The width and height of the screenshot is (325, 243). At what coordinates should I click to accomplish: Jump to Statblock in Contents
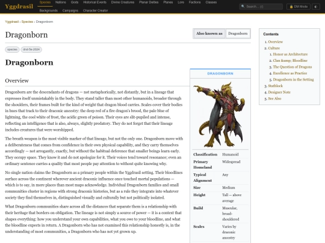[x=275, y=86]
